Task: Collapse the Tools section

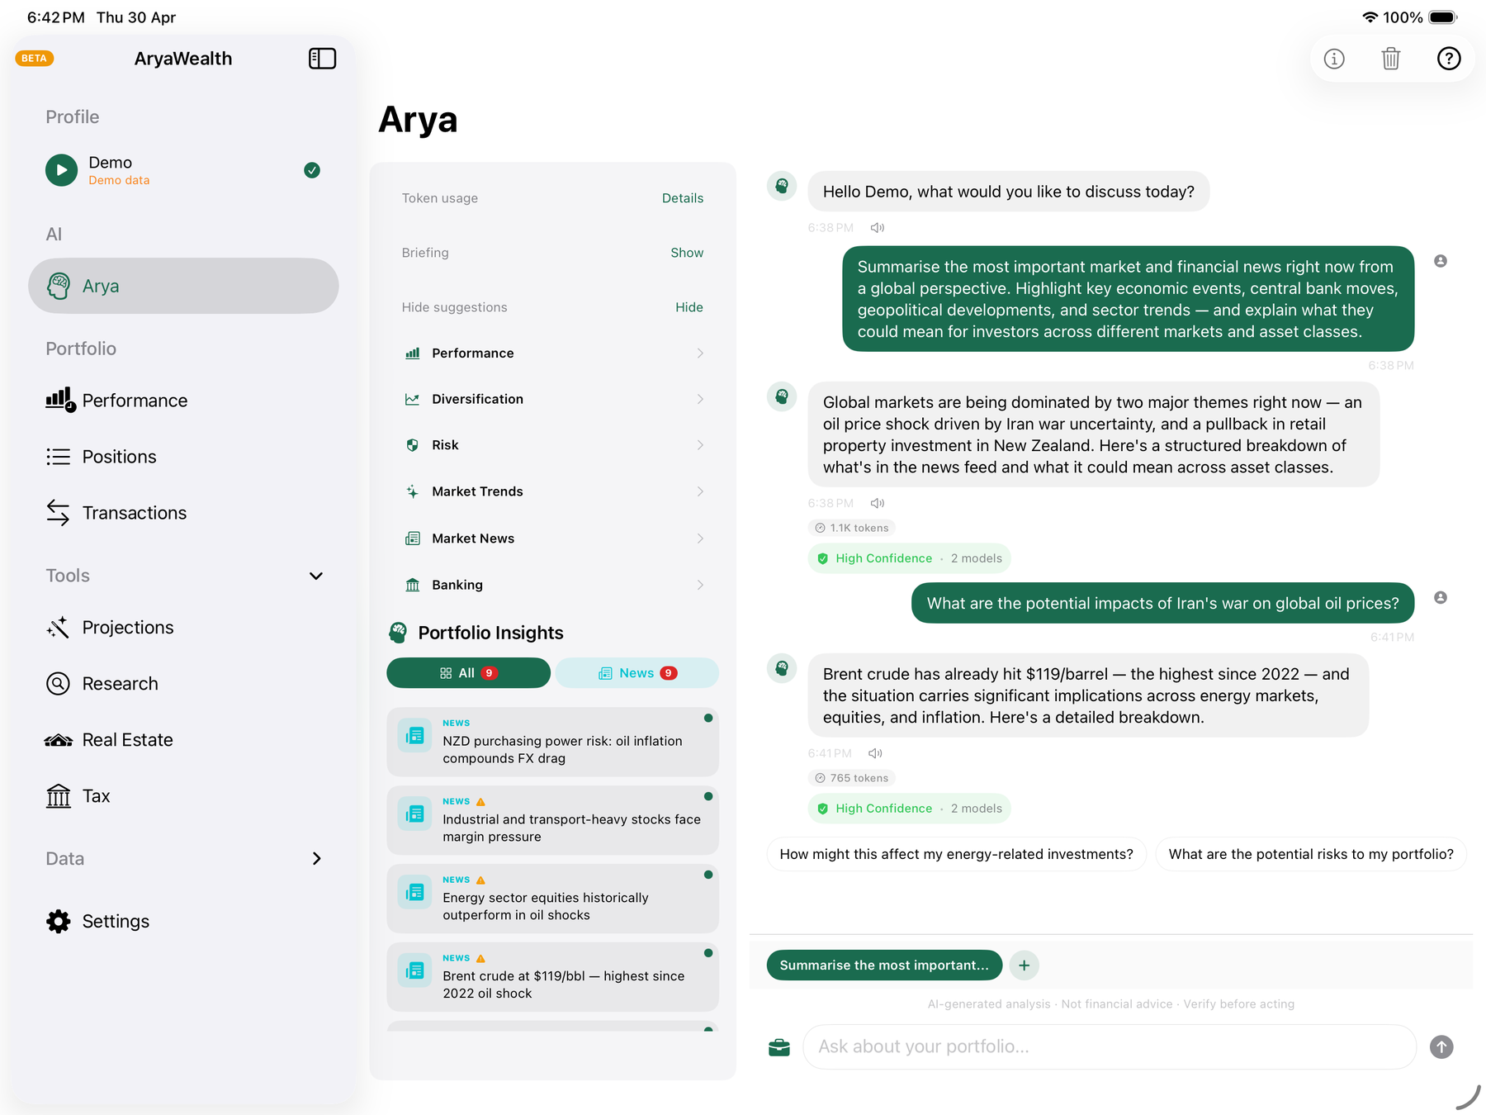Action: (315, 576)
